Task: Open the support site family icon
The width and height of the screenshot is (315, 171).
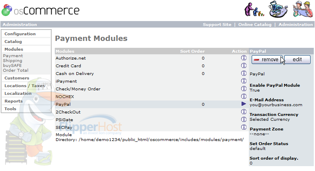Action: pos(254,9)
